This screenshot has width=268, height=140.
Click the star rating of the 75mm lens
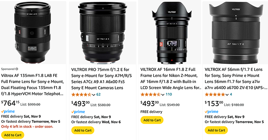82,94
